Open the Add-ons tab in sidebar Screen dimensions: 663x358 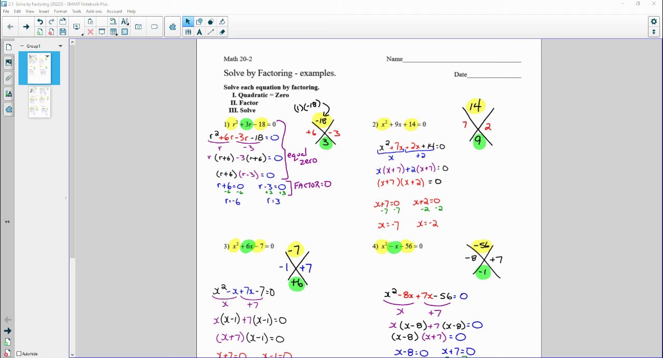point(8,109)
